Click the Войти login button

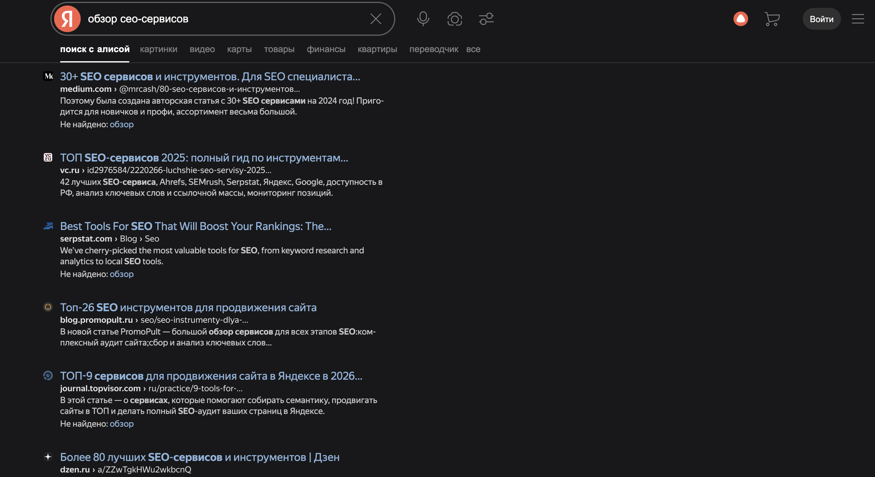pyautogui.click(x=821, y=19)
